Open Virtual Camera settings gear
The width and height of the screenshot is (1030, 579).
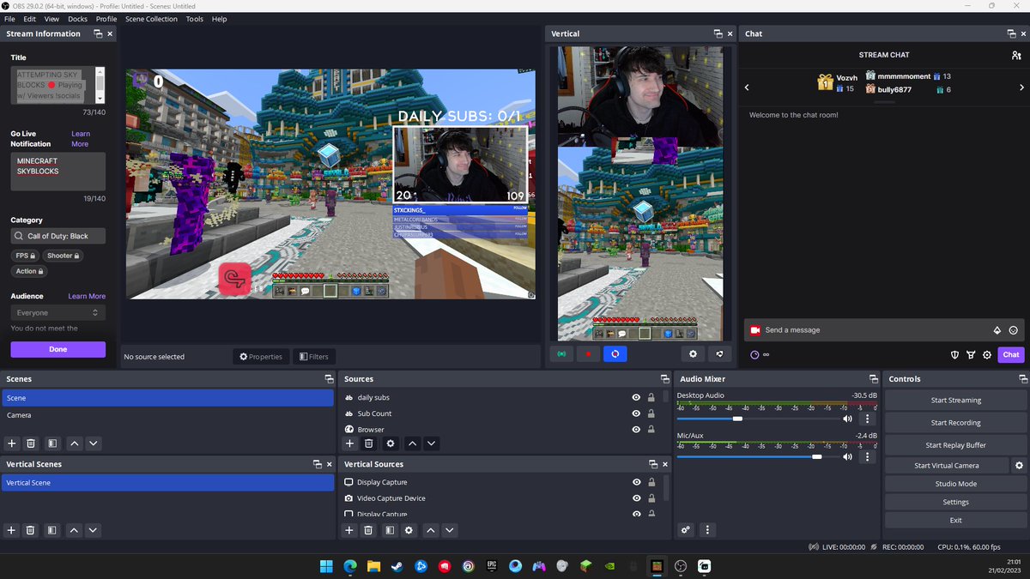1019,465
